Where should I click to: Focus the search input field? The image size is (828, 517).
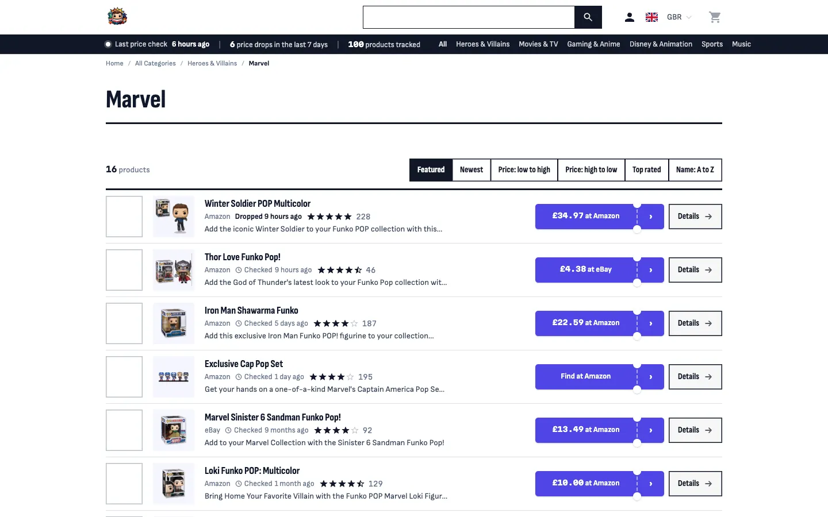pos(469,17)
